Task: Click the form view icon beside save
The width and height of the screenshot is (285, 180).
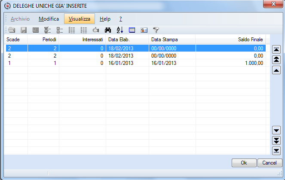Action: coord(36,30)
